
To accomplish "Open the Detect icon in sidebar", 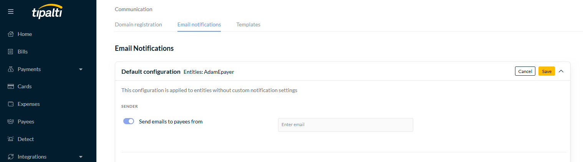I will pos(11,139).
